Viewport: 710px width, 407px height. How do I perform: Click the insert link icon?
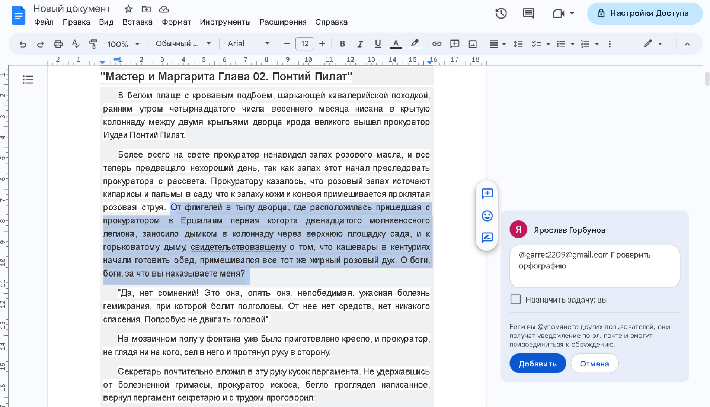(436, 44)
